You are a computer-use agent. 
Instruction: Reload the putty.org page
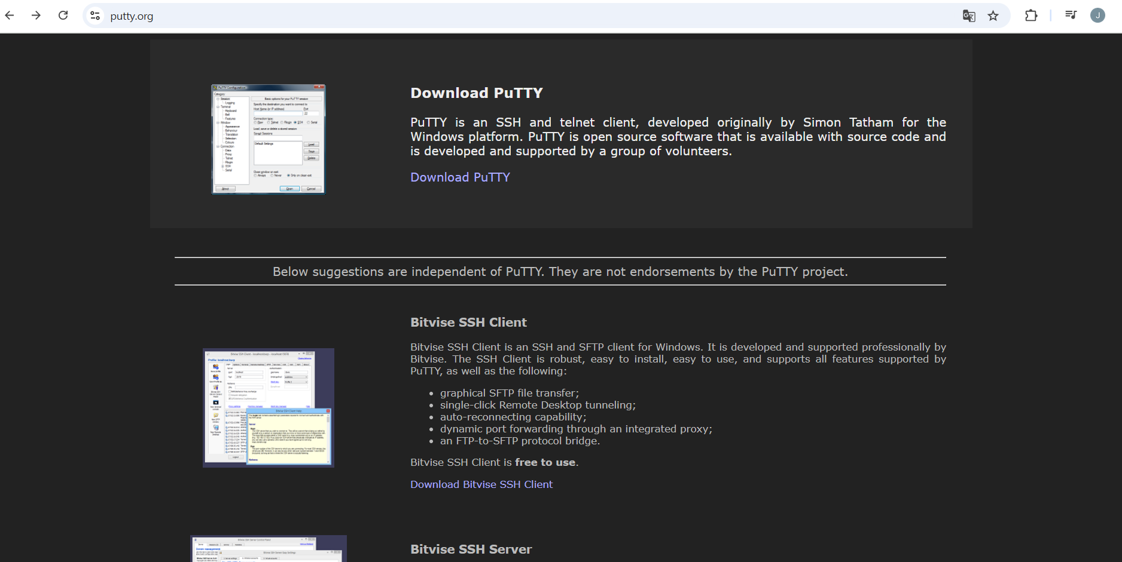pyautogui.click(x=63, y=16)
